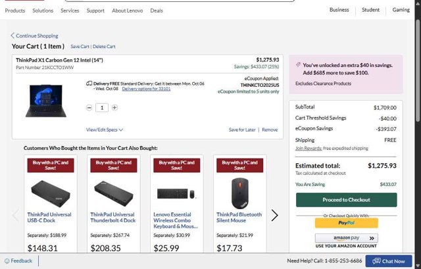Open the Solutions menu
421x269 pixels.
coord(43,11)
